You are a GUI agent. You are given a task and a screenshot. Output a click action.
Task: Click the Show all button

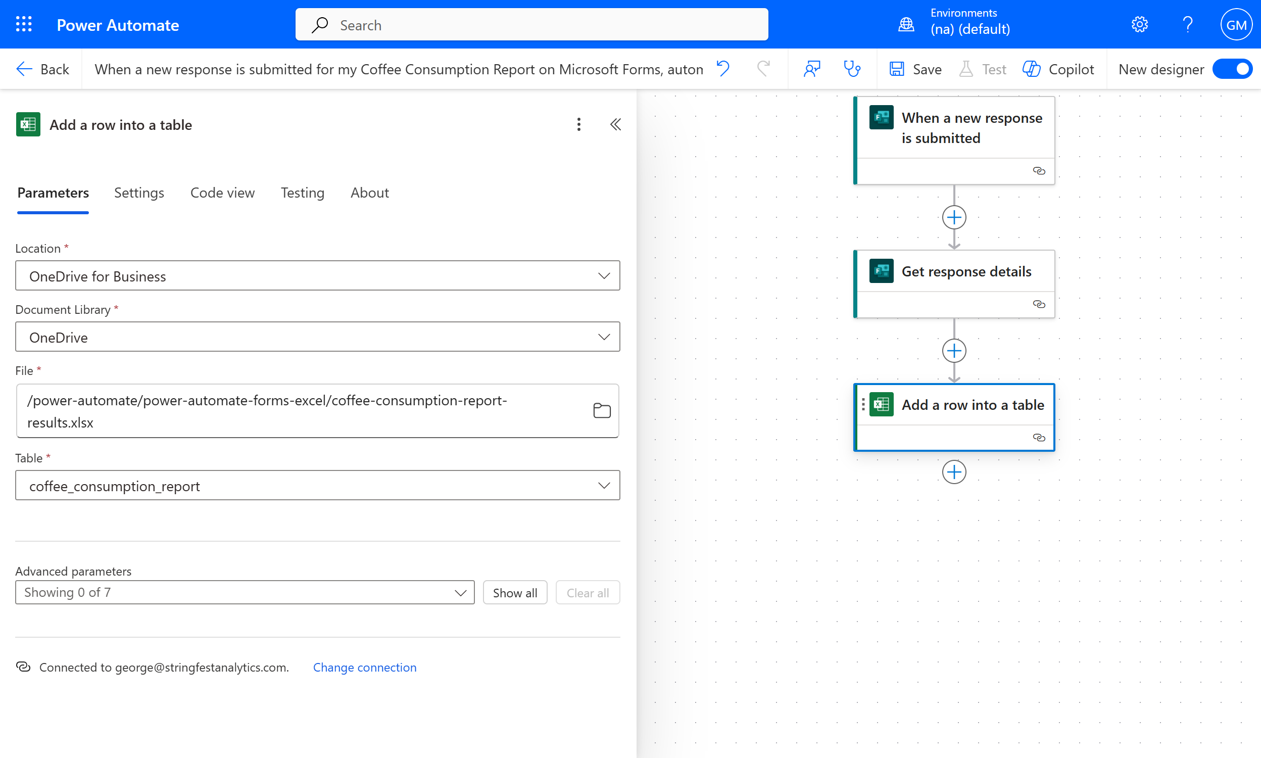pos(515,593)
